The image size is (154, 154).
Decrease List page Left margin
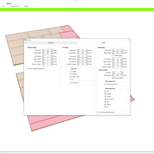pyautogui.click(x=78, y=56)
